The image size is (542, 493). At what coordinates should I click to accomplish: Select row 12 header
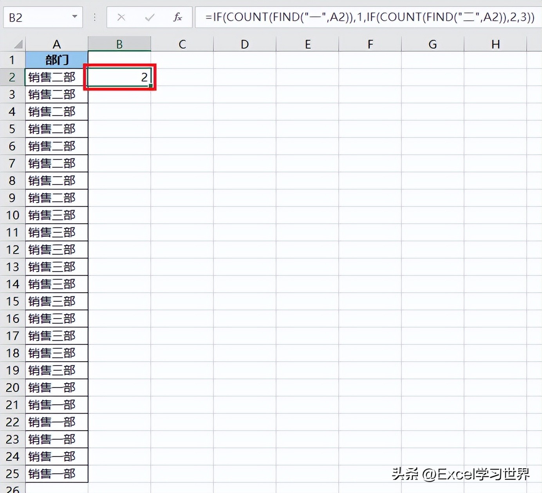click(13, 250)
